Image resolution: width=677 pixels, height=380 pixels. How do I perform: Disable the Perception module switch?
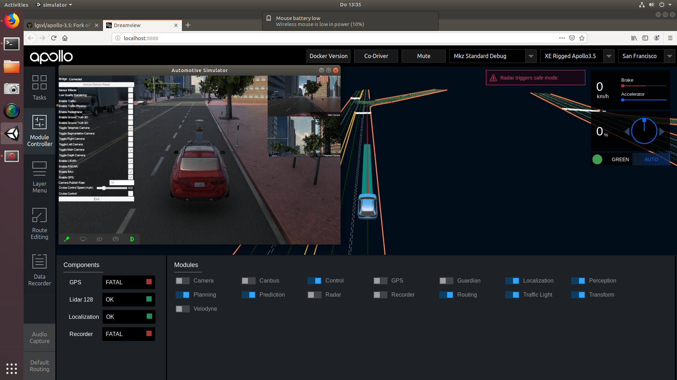(578, 281)
